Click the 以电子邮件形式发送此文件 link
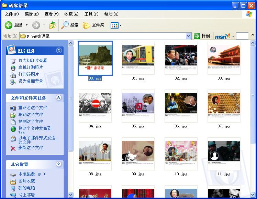Image resolution: width=257 pixels, height=199 pixels. [37, 140]
